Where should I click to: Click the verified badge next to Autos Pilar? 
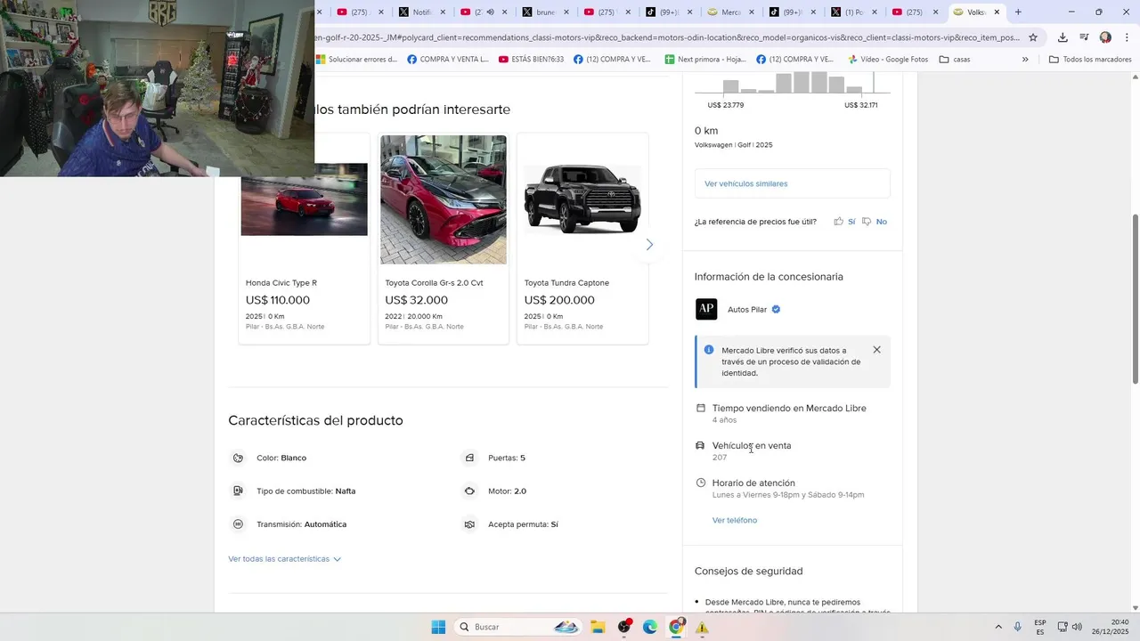[x=776, y=309]
